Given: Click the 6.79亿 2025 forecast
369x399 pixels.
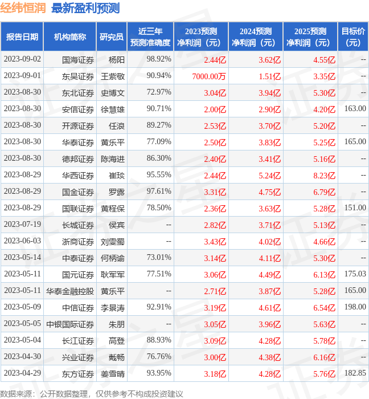Looking at the screenshot, I should click(324, 193).
